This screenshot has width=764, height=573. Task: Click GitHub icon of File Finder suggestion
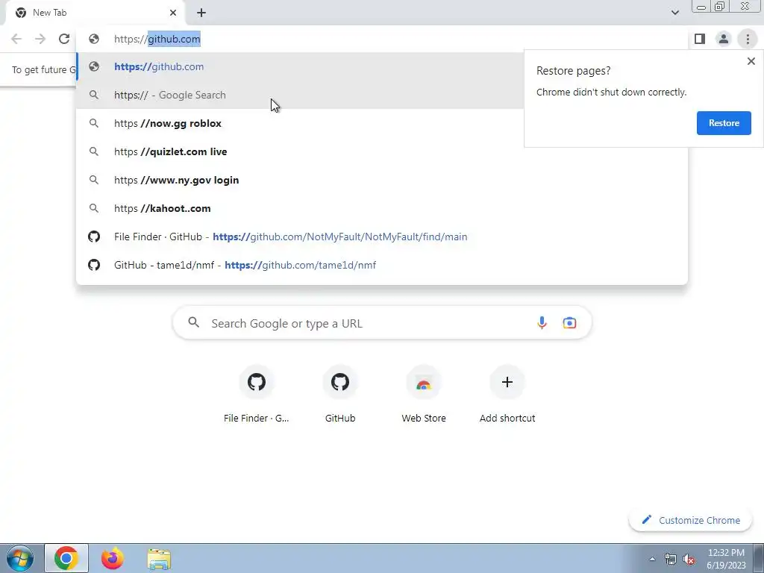(x=94, y=237)
